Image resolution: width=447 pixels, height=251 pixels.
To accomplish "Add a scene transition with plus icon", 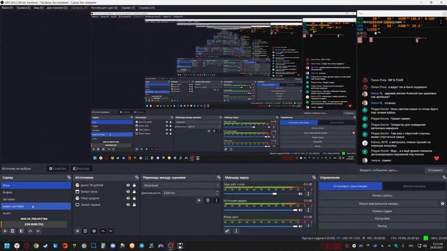I will click(x=199, y=200).
